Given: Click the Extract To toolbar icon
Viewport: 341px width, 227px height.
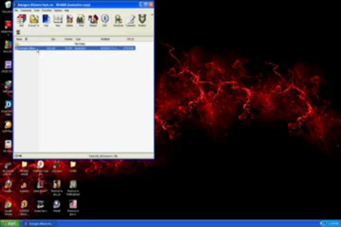Looking at the screenshot, I should [x=34, y=20].
